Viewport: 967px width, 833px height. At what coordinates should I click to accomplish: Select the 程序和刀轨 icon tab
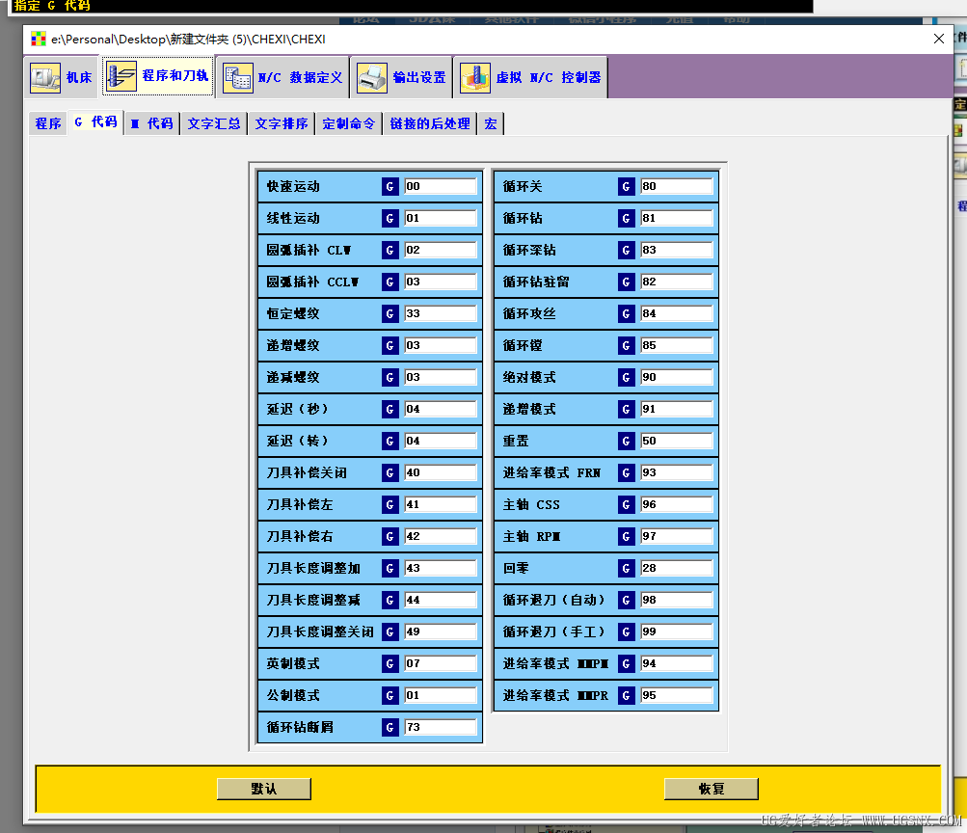tap(158, 76)
